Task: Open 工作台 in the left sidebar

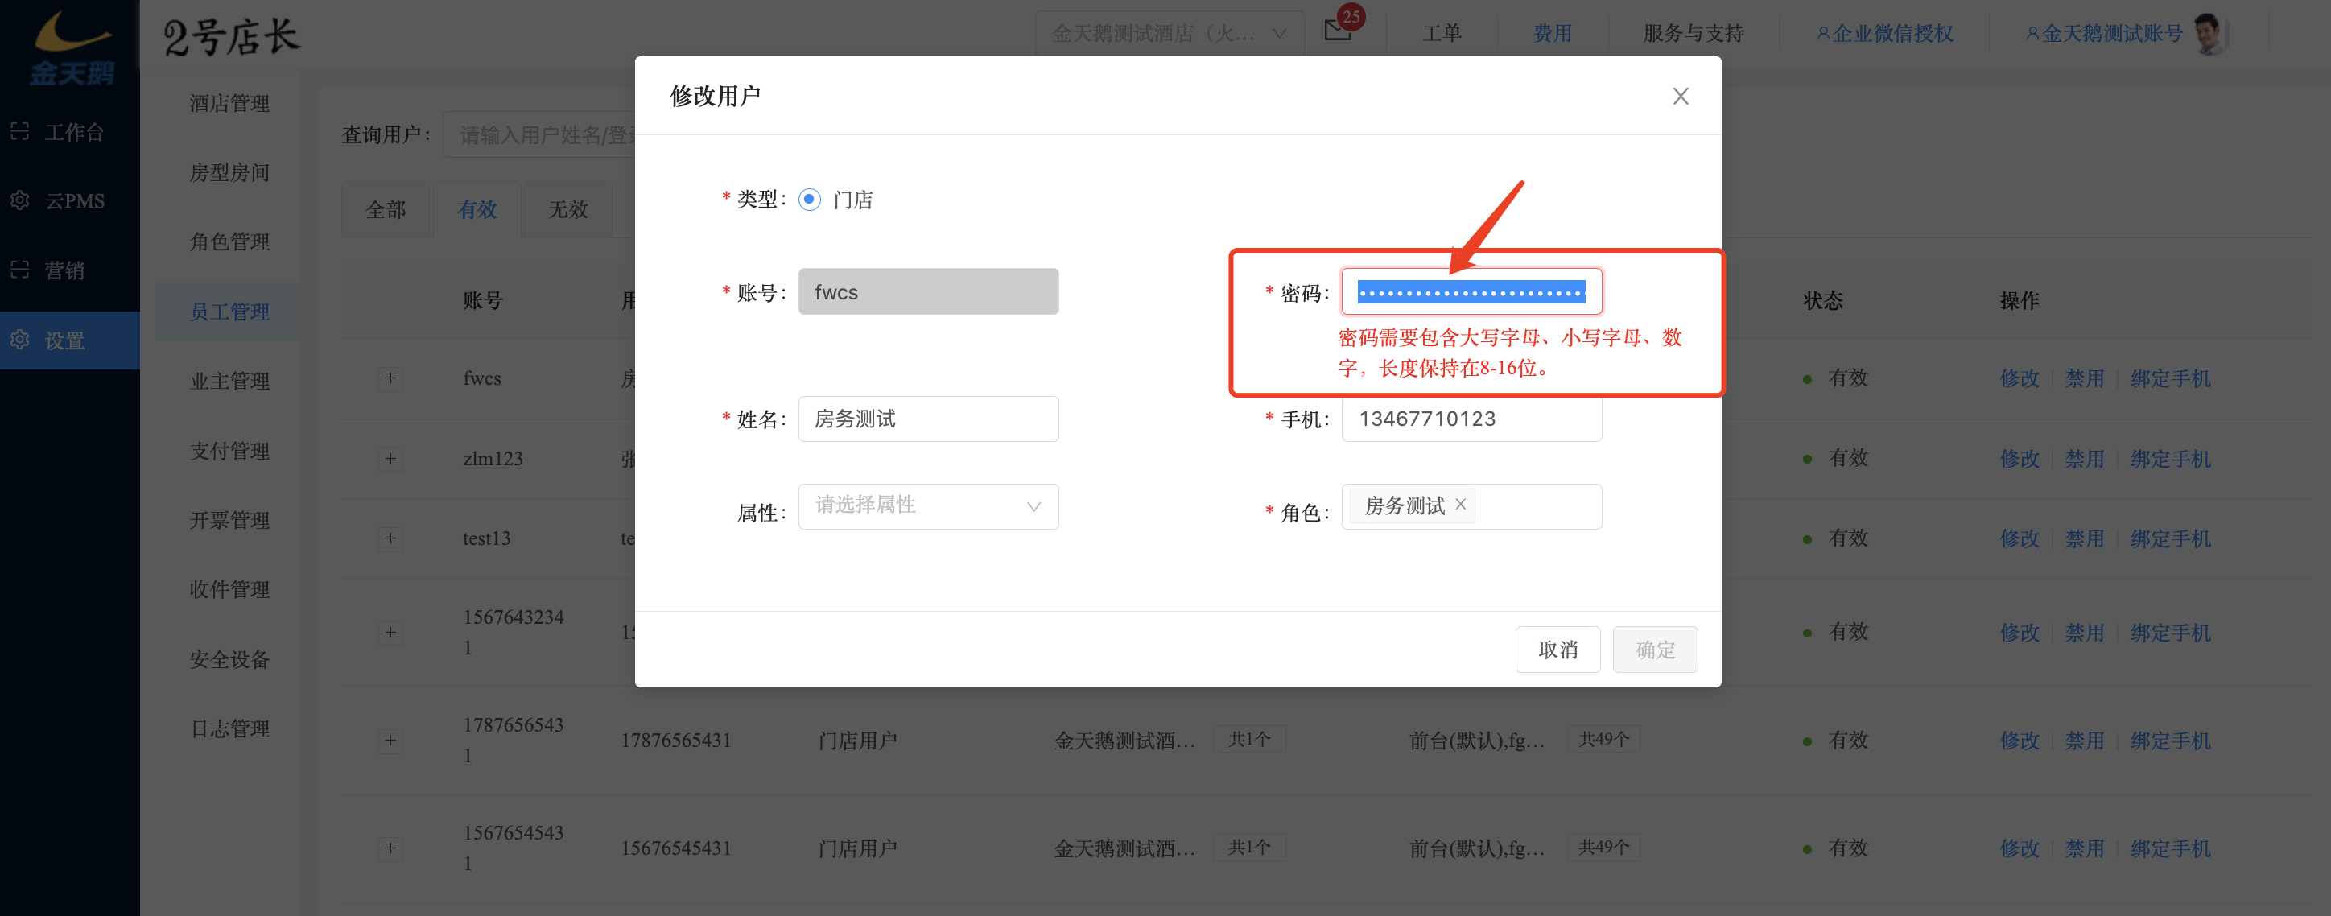Action: (70, 132)
